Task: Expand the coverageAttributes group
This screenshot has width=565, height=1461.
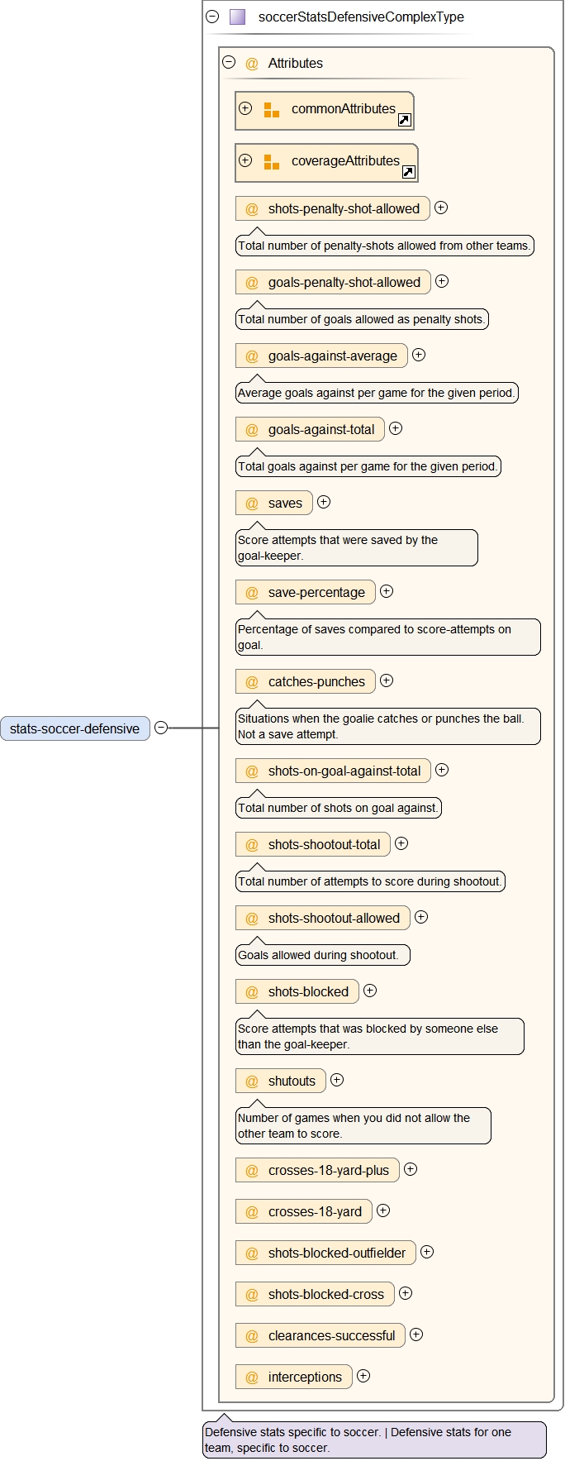Action: (245, 160)
